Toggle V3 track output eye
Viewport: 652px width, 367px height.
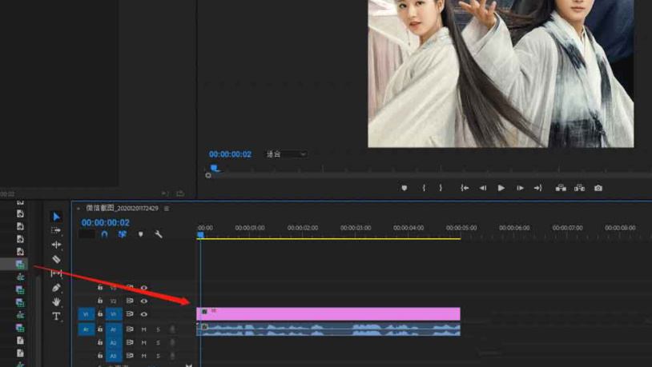[x=144, y=287]
